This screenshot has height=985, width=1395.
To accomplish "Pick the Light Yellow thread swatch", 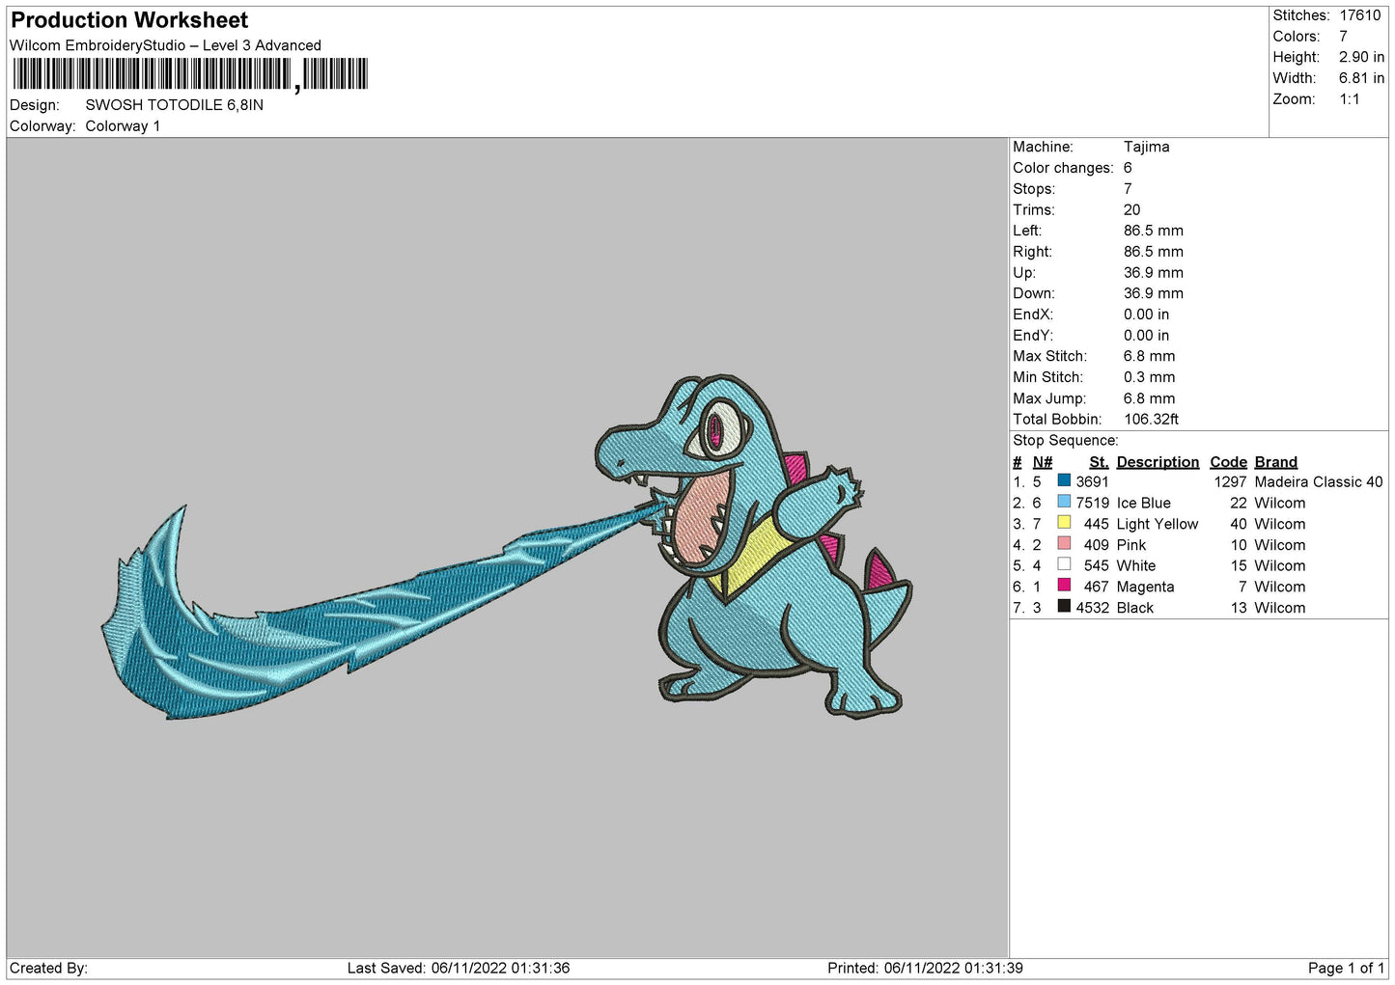I will click(x=1064, y=523).
